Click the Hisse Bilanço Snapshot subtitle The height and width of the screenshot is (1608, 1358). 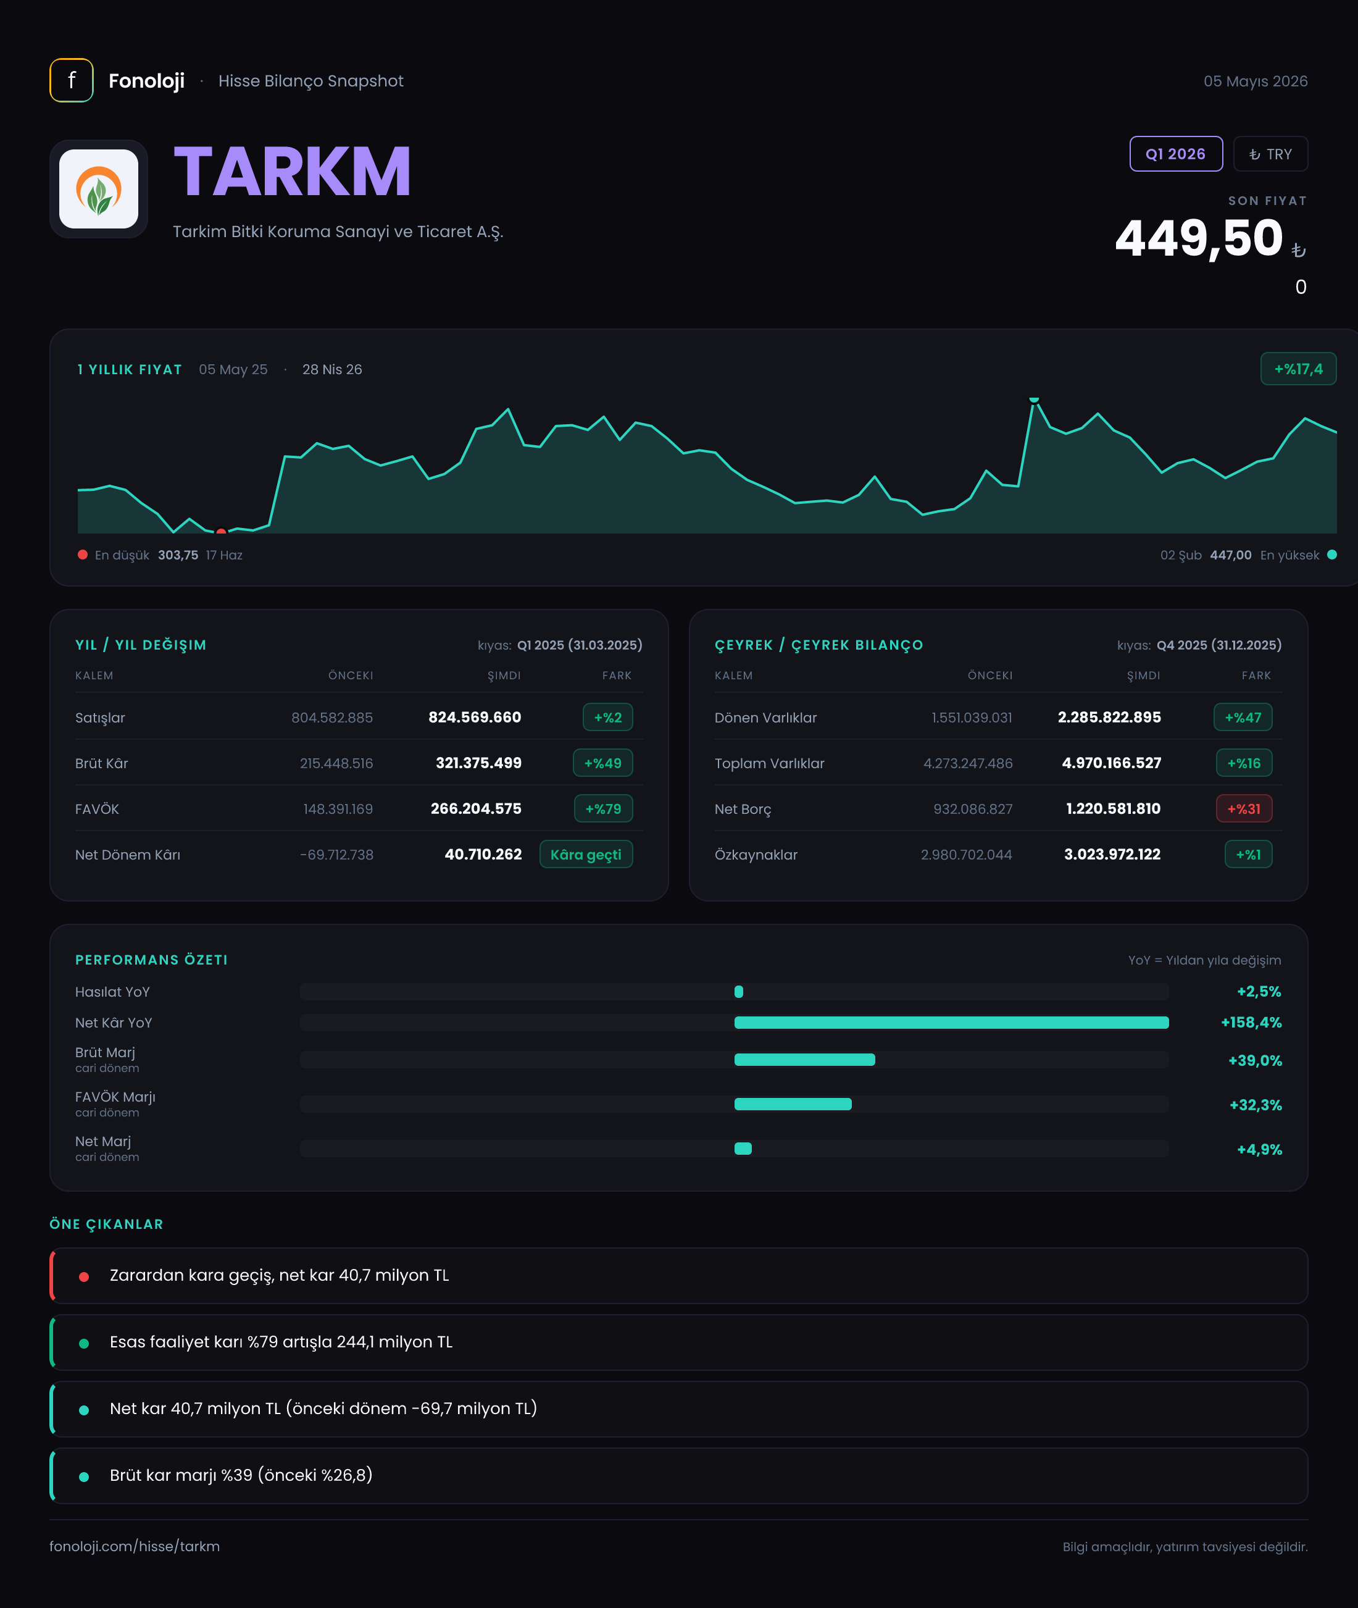310,81
